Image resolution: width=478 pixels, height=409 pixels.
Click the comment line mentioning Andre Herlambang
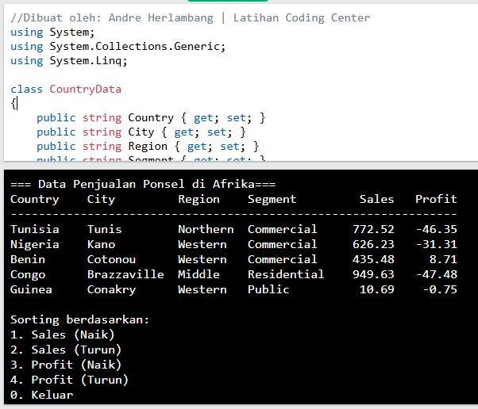pyautogui.click(x=191, y=17)
